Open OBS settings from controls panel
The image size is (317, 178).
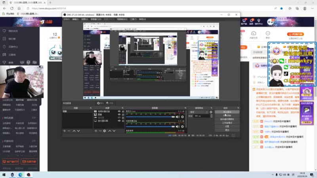coord(227,127)
